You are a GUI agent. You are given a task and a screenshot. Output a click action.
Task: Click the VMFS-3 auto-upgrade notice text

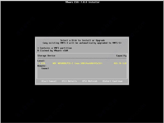(82, 43)
